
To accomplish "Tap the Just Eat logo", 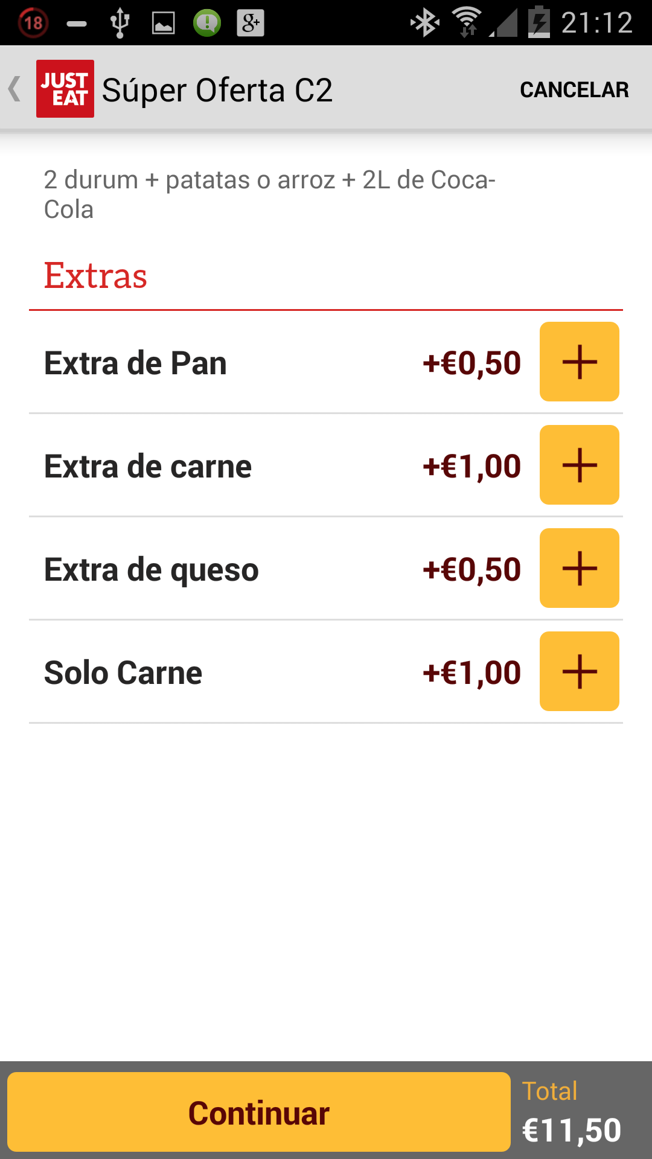I will point(65,89).
